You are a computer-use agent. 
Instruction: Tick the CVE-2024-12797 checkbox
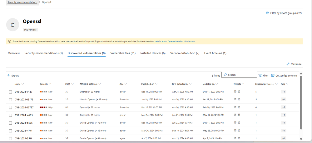pyautogui.click(x=11, y=107)
